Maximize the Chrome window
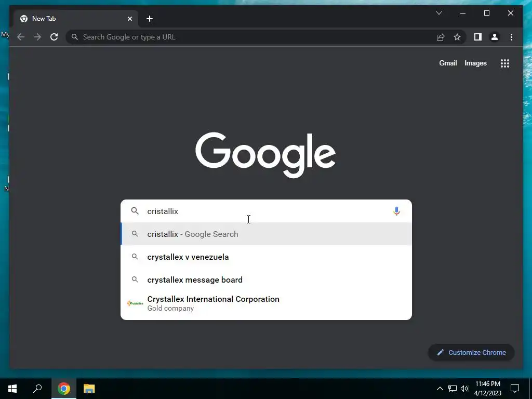Screen dimensions: 532x399 pos(486,13)
